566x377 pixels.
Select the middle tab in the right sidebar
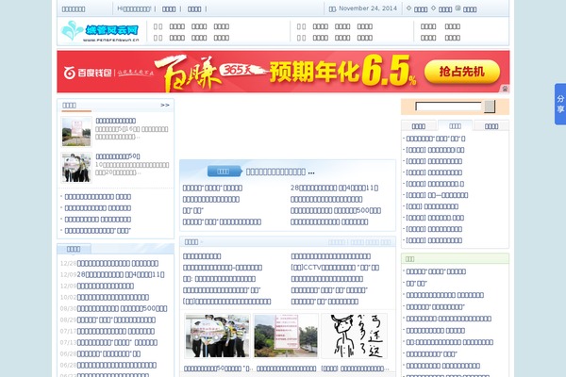[x=455, y=125]
